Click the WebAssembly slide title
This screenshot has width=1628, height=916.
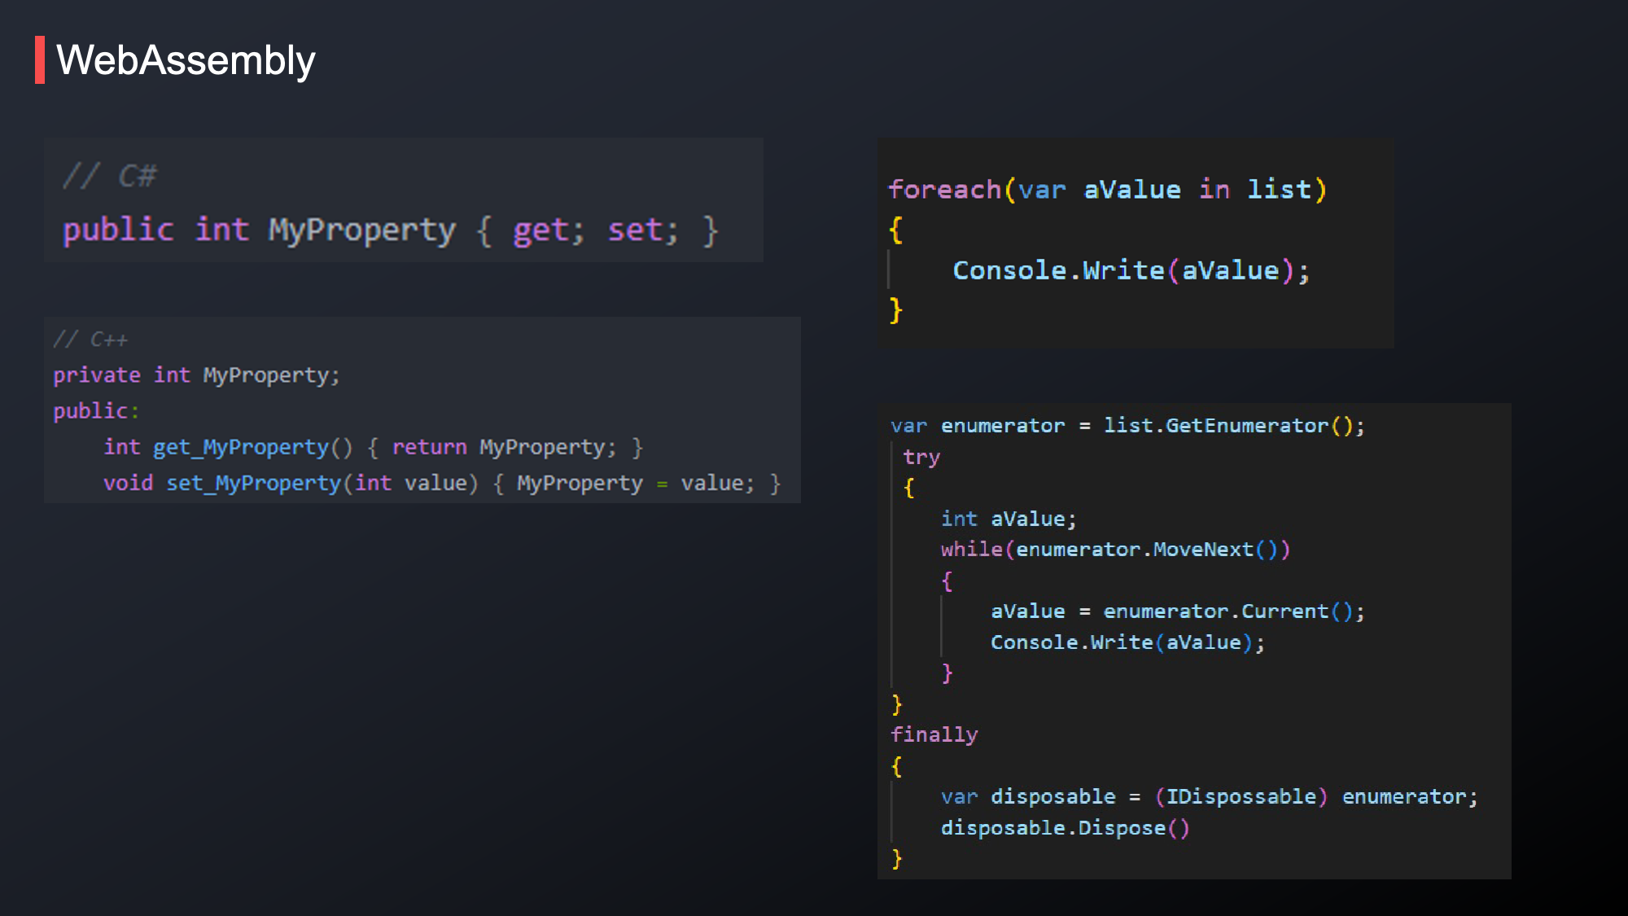coord(186,61)
